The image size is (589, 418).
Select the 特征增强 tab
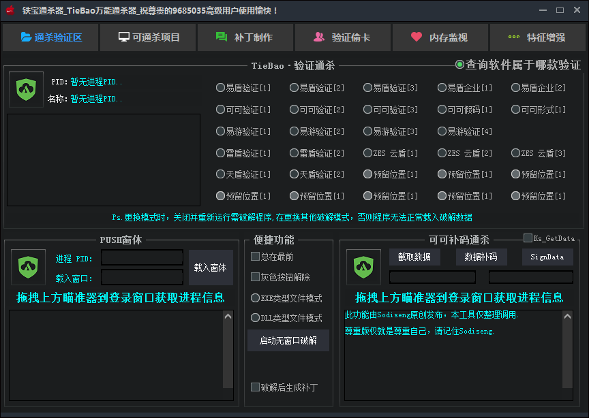click(537, 37)
